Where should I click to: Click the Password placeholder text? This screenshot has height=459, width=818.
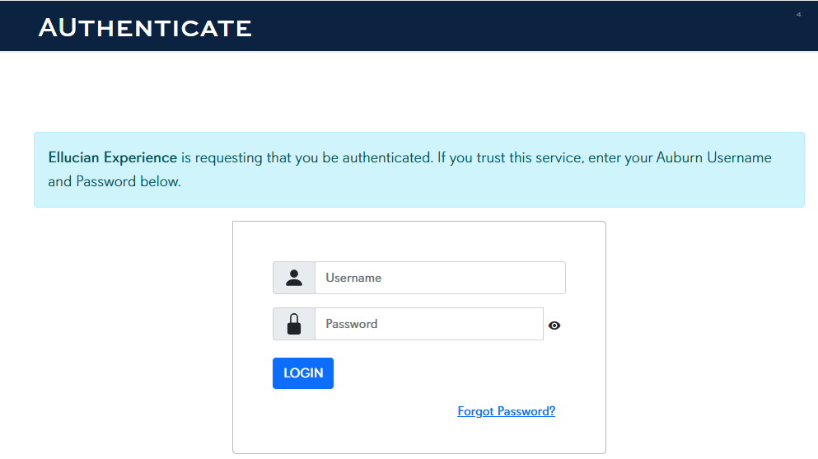352,324
